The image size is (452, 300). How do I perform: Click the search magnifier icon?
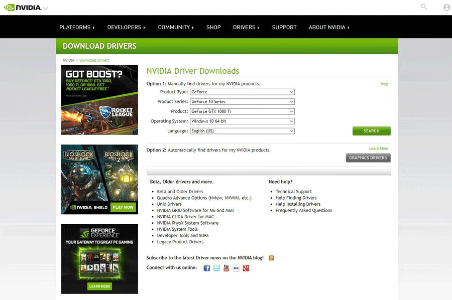(x=424, y=7)
